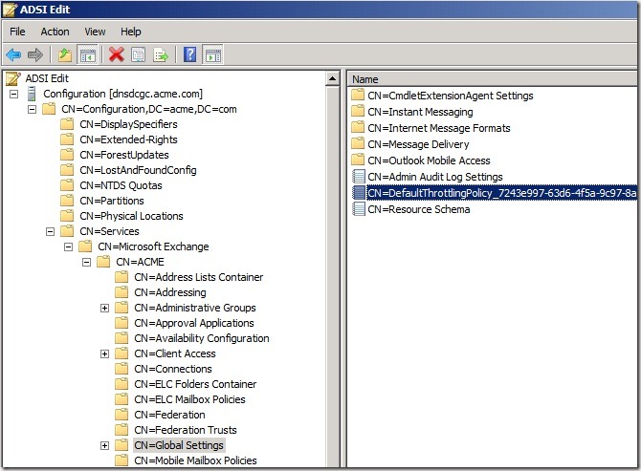Open the File menu
Screen dimensions: 641x471
pyautogui.click(x=17, y=32)
